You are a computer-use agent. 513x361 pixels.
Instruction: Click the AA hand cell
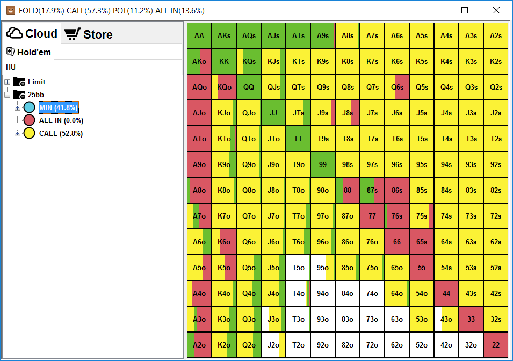[x=199, y=35]
